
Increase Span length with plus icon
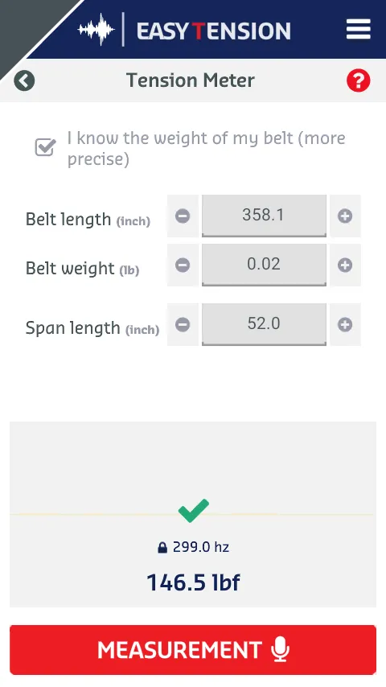345,325
